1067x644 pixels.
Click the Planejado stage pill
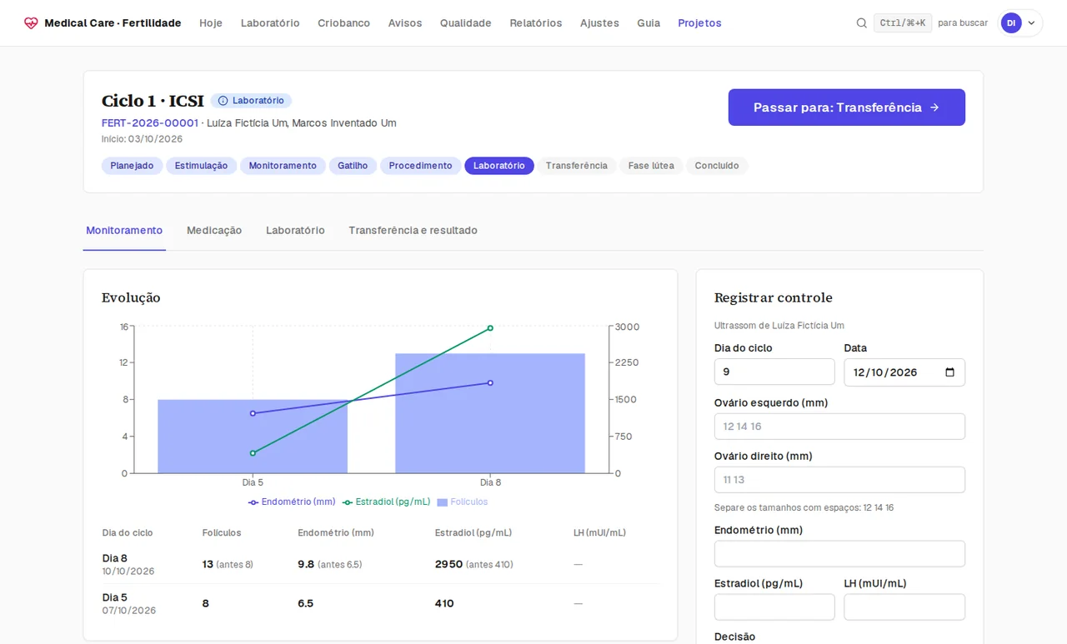[133, 166]
